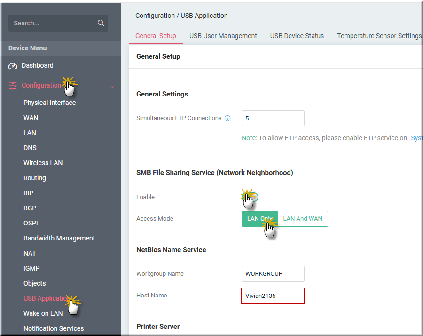The width and height of the screenshot is (423, 336).
Task: Click the FTP connections info icon
Action: 227,119
